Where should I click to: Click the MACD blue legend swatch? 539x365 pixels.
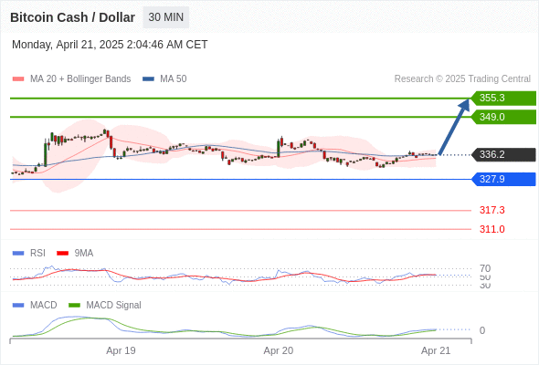18,306
